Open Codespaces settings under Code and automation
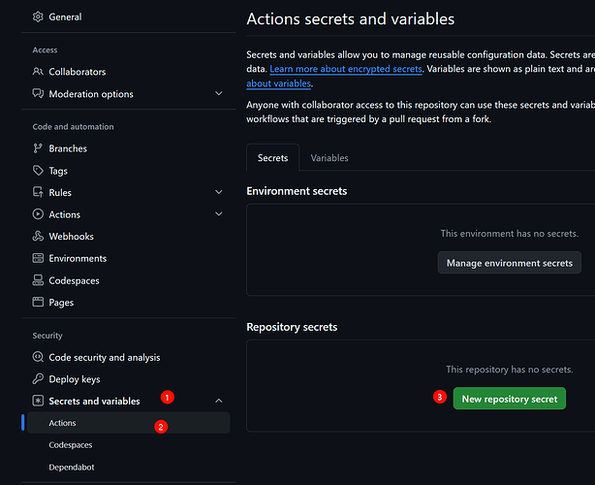 point(74,280)
